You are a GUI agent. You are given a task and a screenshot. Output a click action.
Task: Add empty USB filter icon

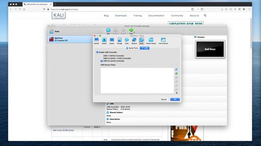pos(177,69)
